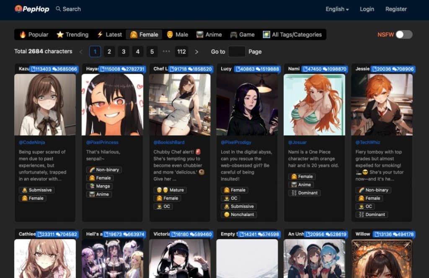Image resolution: width=429 pixels, height=278 pixels.
Task: Click the pagination ellipsis
Action: coord(166,51)
